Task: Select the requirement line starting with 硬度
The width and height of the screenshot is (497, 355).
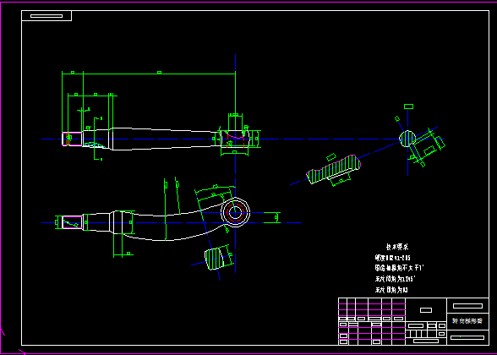Action: click(392, 258)
